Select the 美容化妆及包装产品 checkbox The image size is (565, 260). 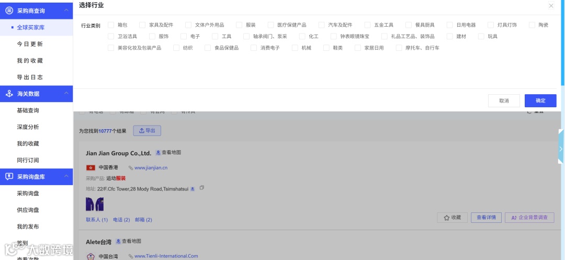[111, 48]
